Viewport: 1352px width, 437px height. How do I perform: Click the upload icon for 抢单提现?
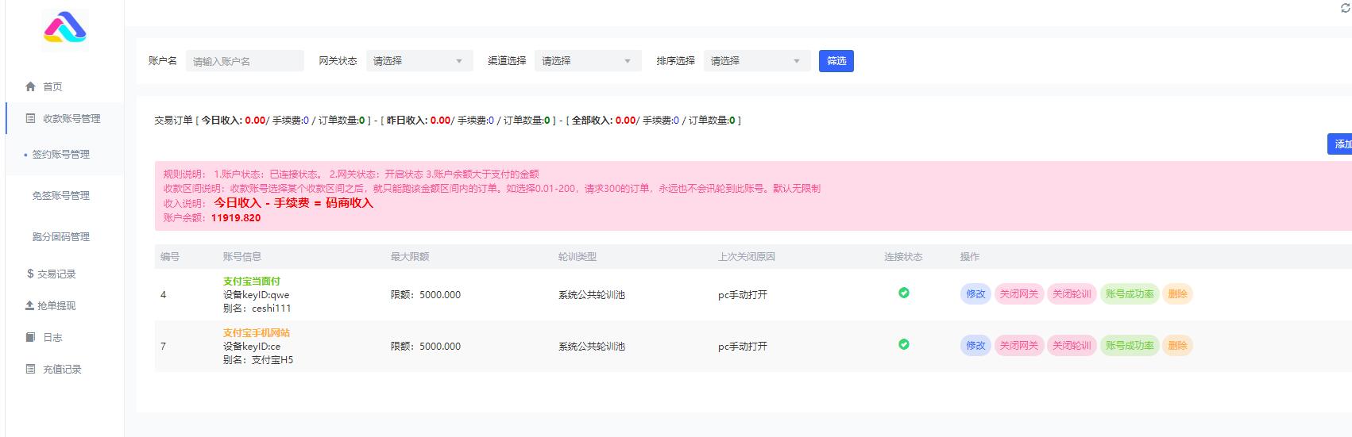tap(30, 305)
